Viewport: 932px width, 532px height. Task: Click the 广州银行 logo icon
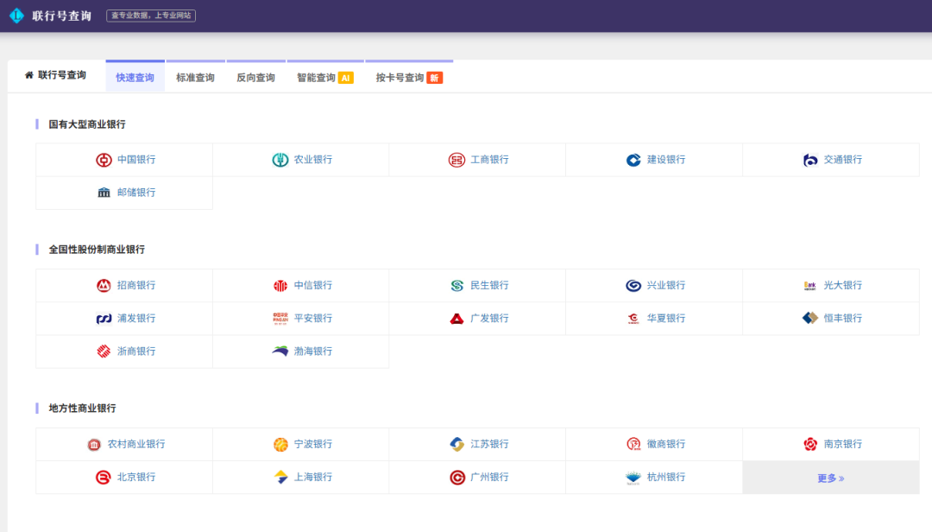(x=457, y=478)
